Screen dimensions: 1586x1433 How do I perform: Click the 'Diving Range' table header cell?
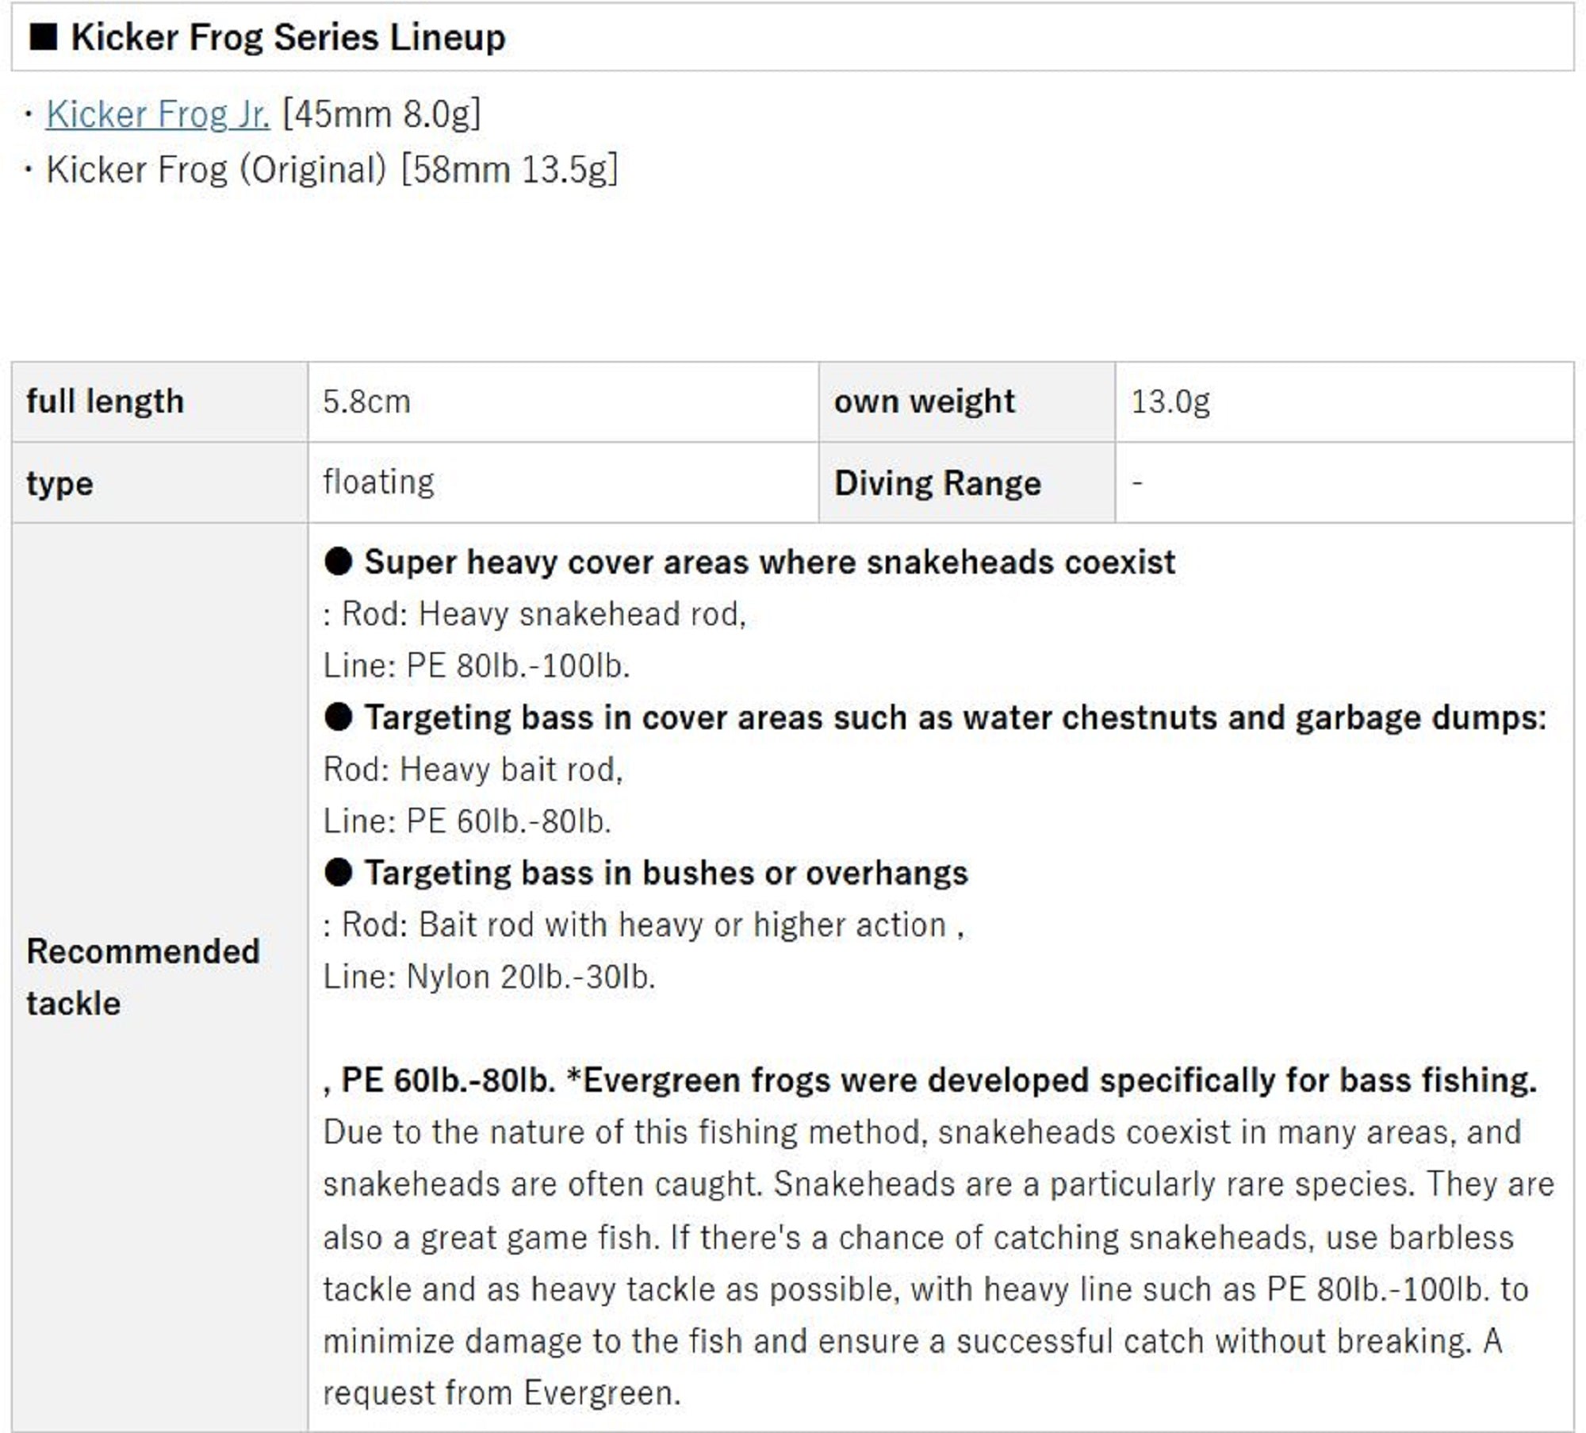coord(967,482)
